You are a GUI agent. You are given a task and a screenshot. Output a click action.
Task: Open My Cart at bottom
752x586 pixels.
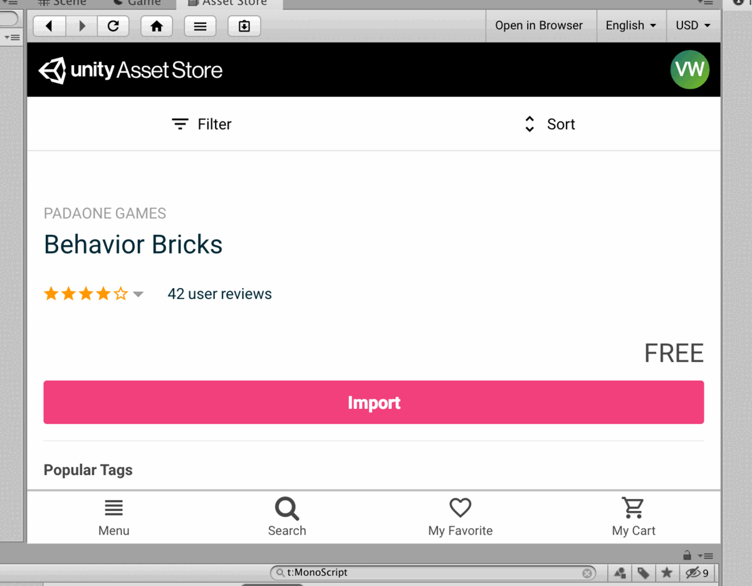[633, 517]
